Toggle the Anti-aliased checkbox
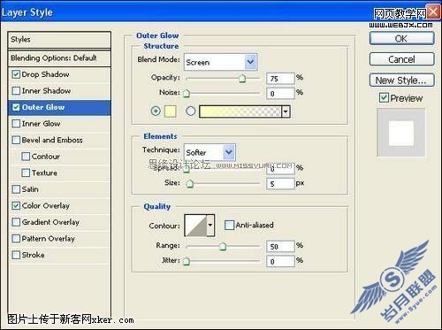Viewport: 442px width, 330px height. [229, 226]
